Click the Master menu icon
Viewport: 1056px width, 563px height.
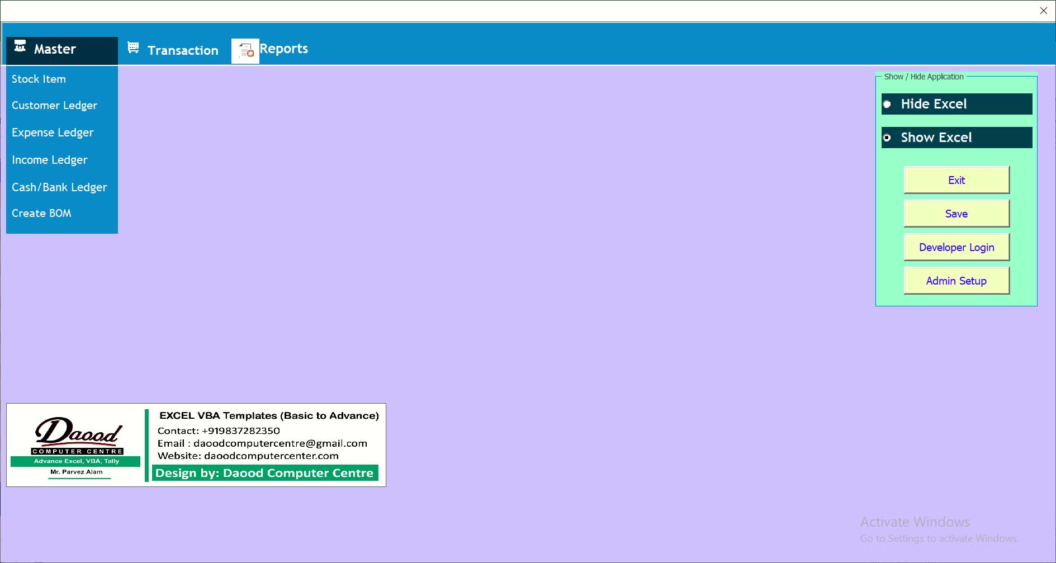coord(20,46)
